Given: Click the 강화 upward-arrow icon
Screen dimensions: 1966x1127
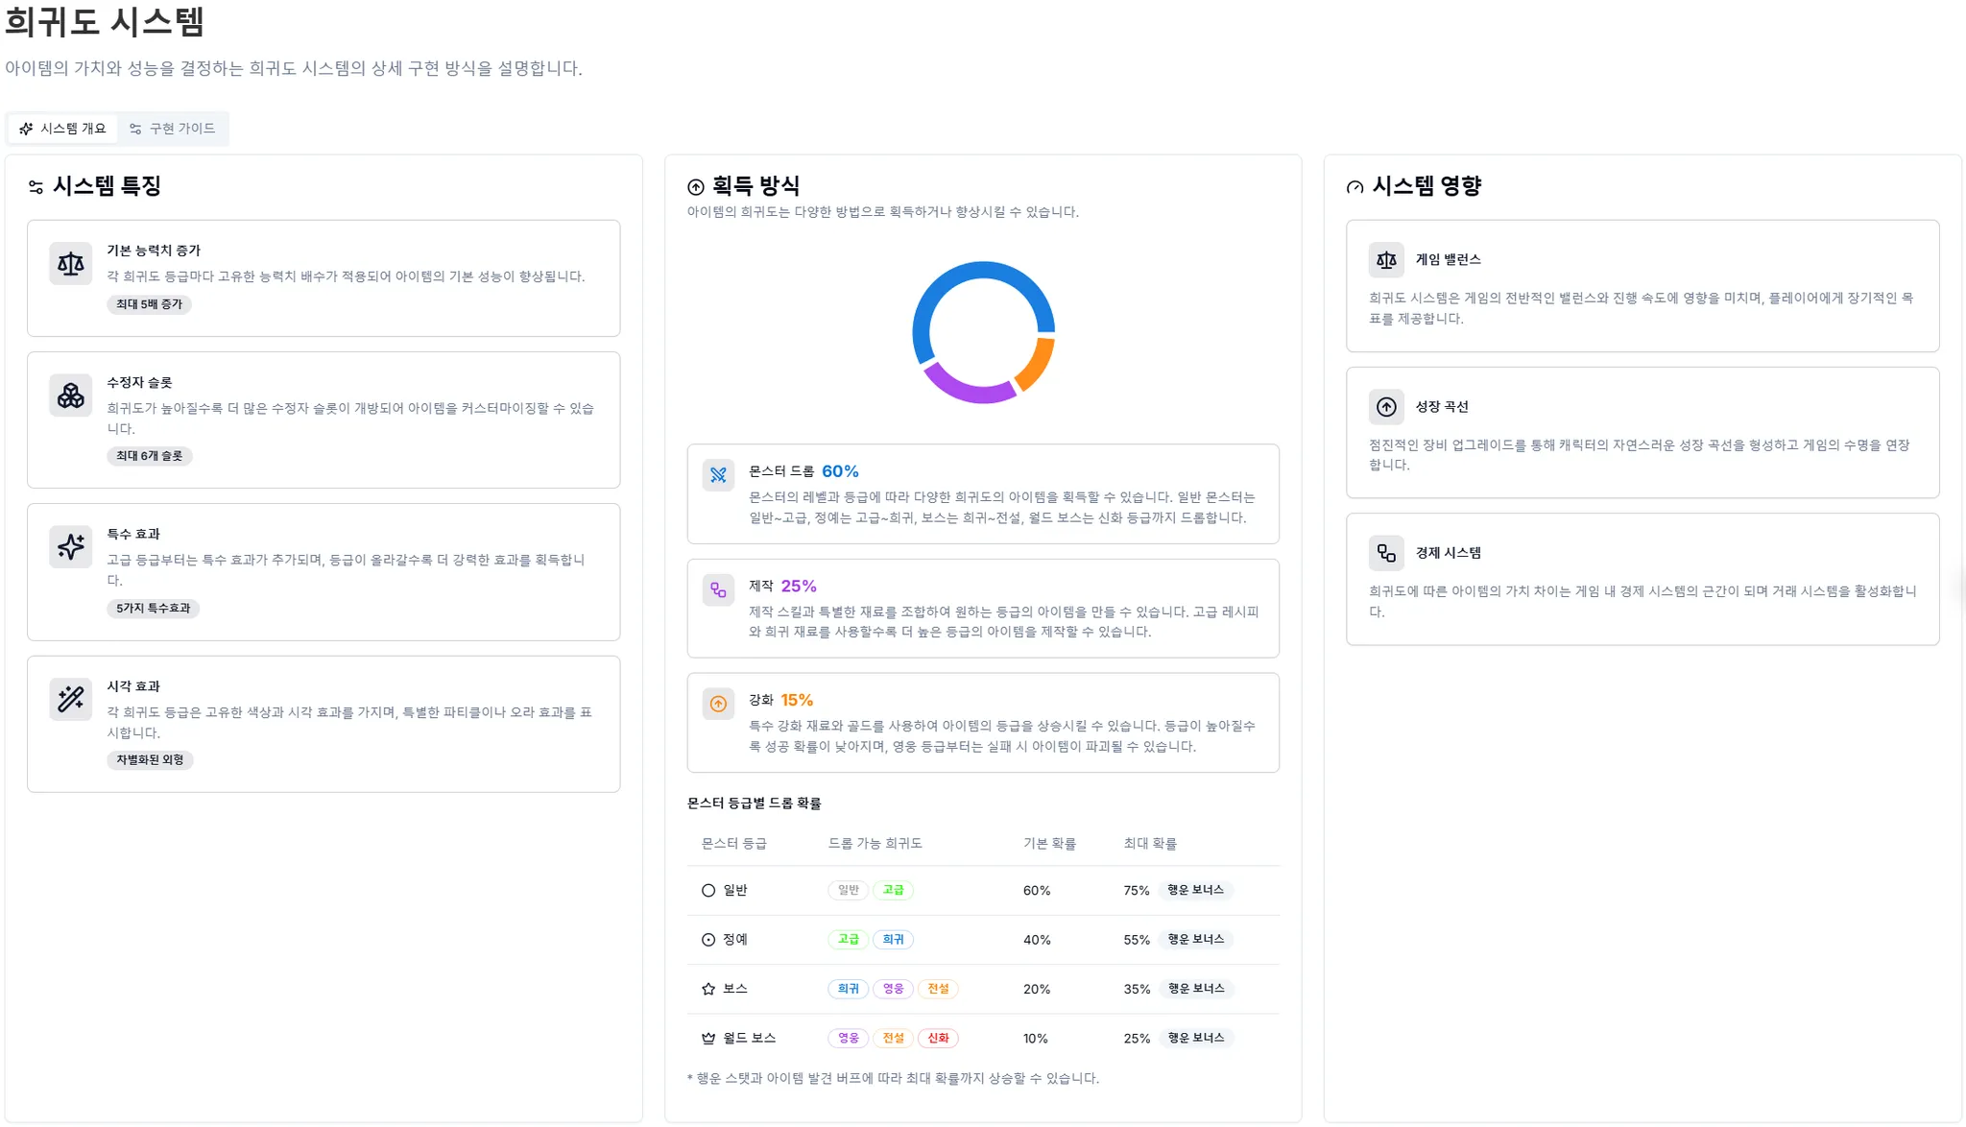Looking at the screenshot, I should 718,704.
